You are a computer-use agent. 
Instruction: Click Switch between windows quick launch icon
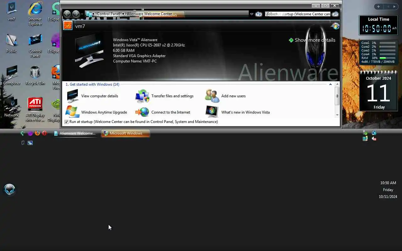point(30,143)
